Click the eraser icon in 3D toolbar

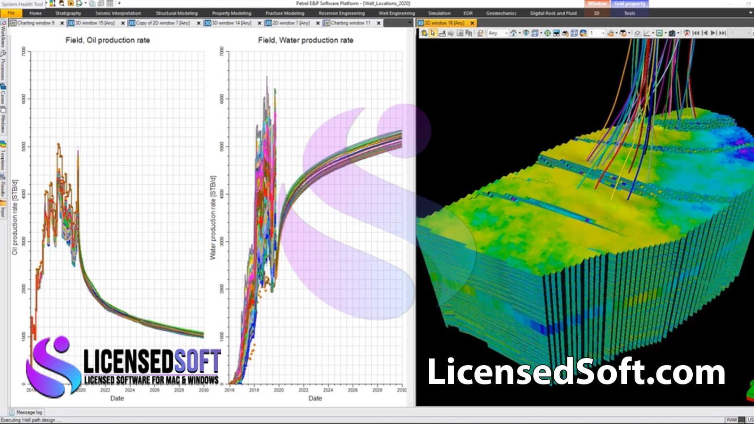click(x=637, y=33)
